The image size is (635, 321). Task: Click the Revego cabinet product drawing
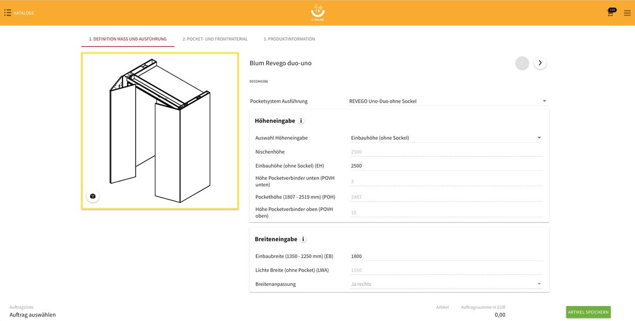pos(160,131)
